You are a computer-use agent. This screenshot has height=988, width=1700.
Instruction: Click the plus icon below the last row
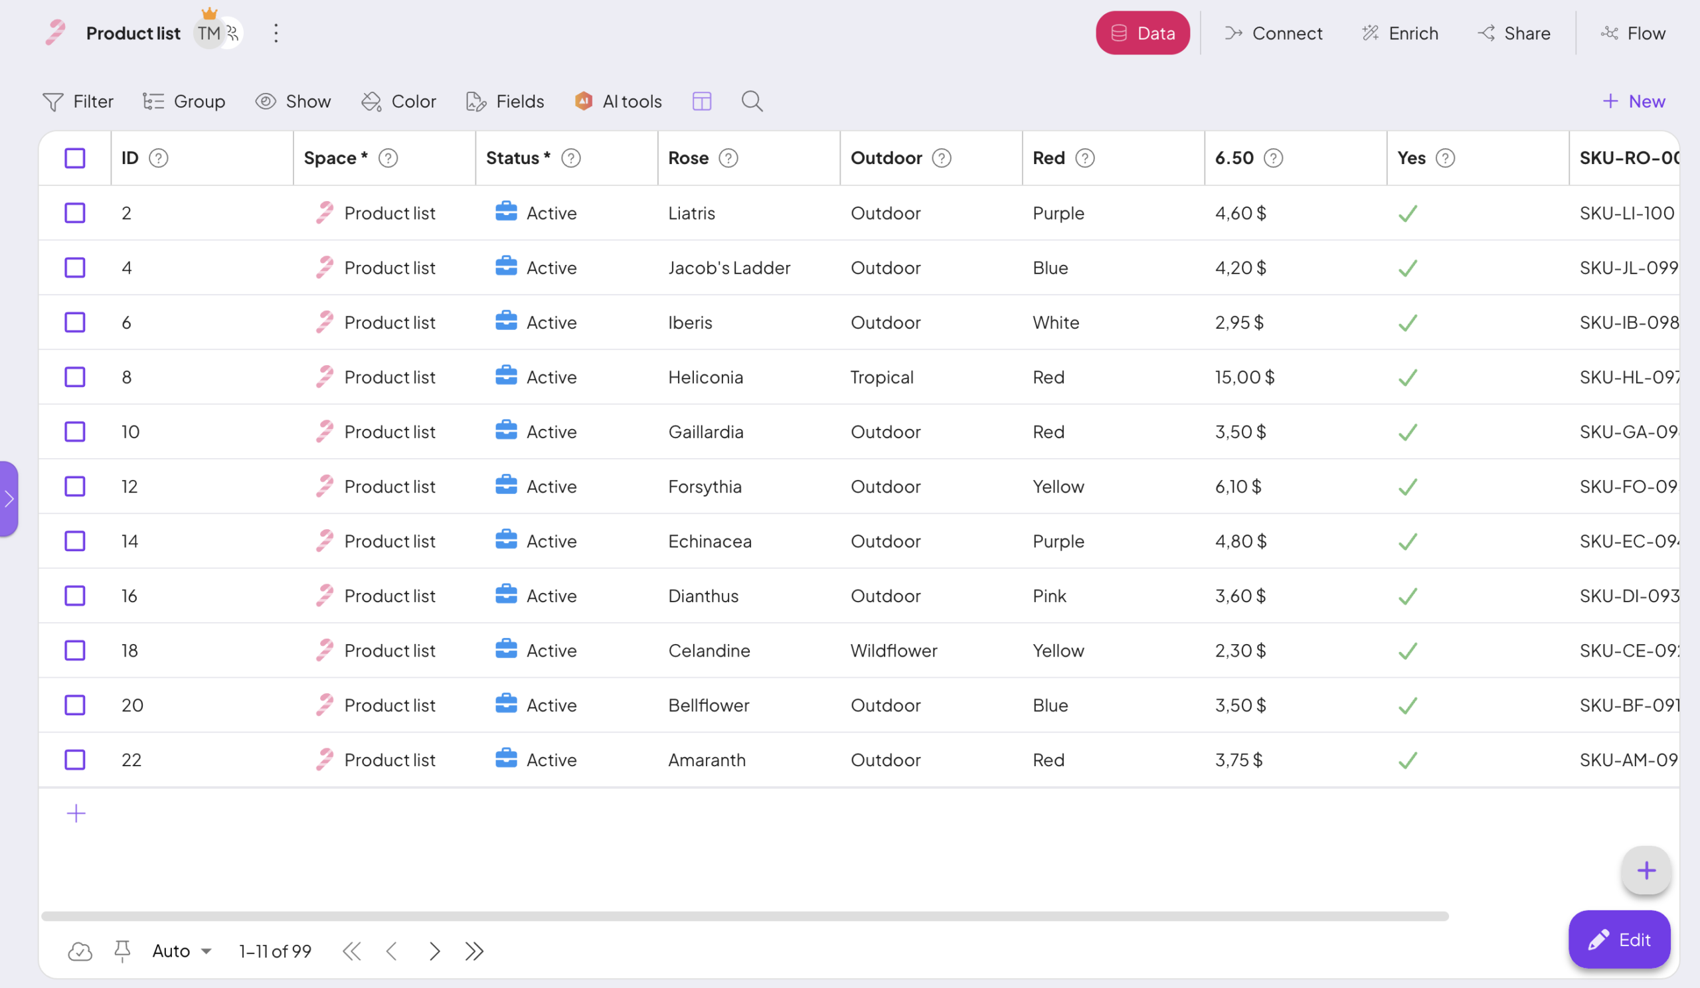[76, 813]
